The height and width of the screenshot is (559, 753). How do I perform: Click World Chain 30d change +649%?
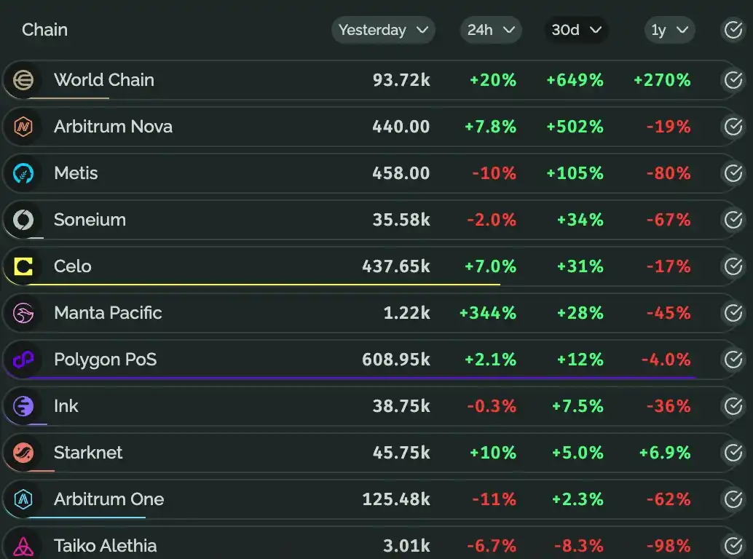pyautogui.click(x=575, y=79)
